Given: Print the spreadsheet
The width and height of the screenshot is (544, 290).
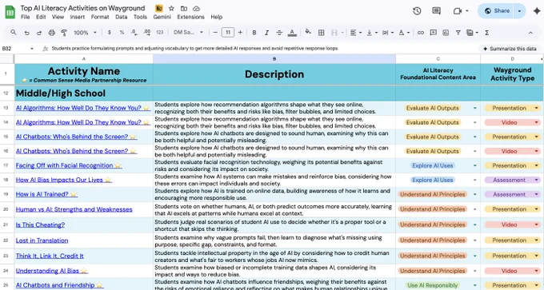Looking at the screenshot, I should (x=52, y=33).
